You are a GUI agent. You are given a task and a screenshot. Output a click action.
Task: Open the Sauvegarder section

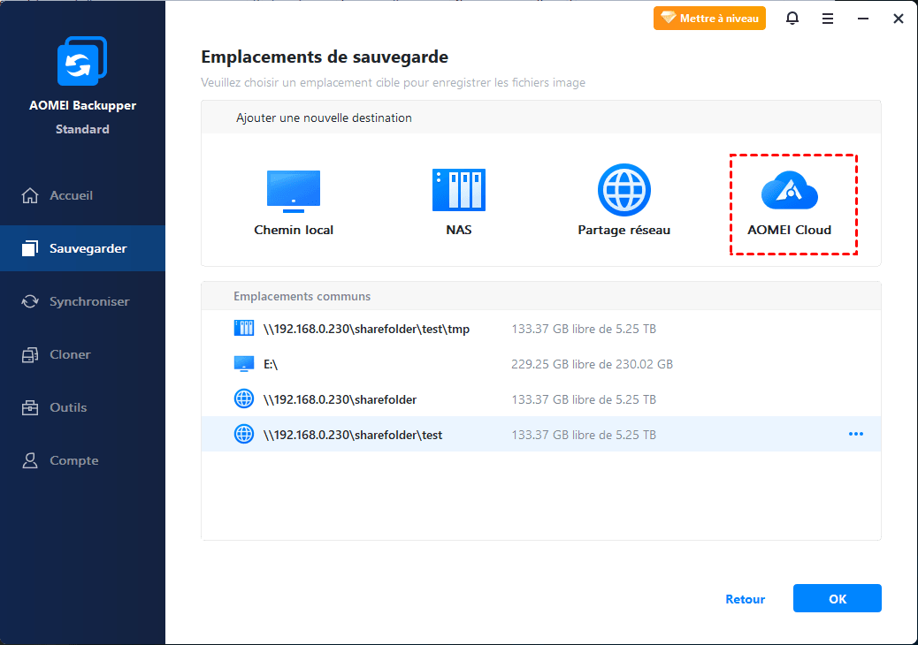82,248
